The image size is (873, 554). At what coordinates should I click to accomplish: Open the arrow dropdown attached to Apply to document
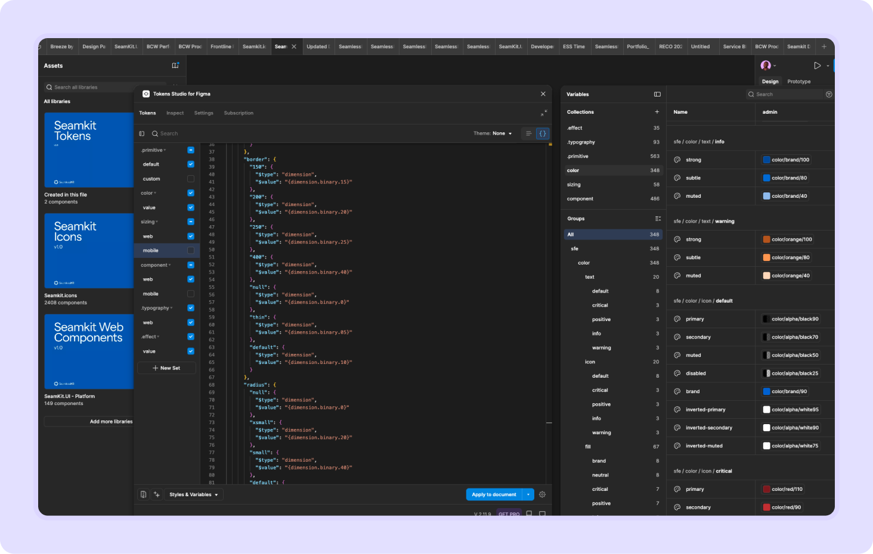(528, 494)
